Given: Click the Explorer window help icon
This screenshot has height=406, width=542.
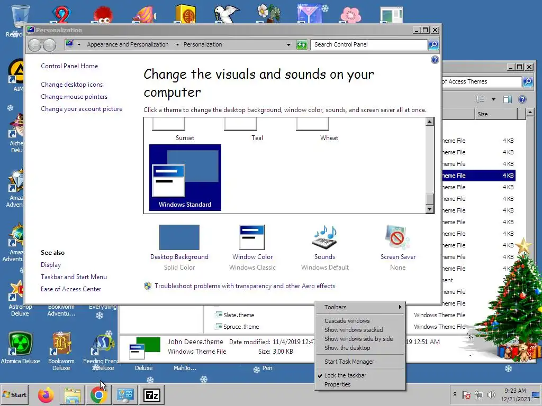Looking at the screenshot, I should click(x=522, y=99).
